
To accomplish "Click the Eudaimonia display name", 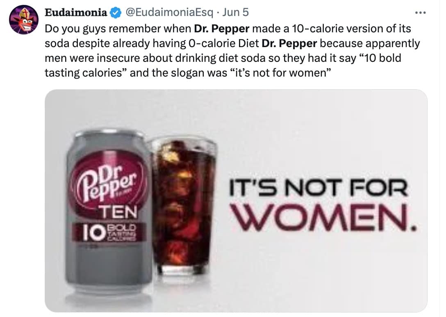I will (77, 13).
